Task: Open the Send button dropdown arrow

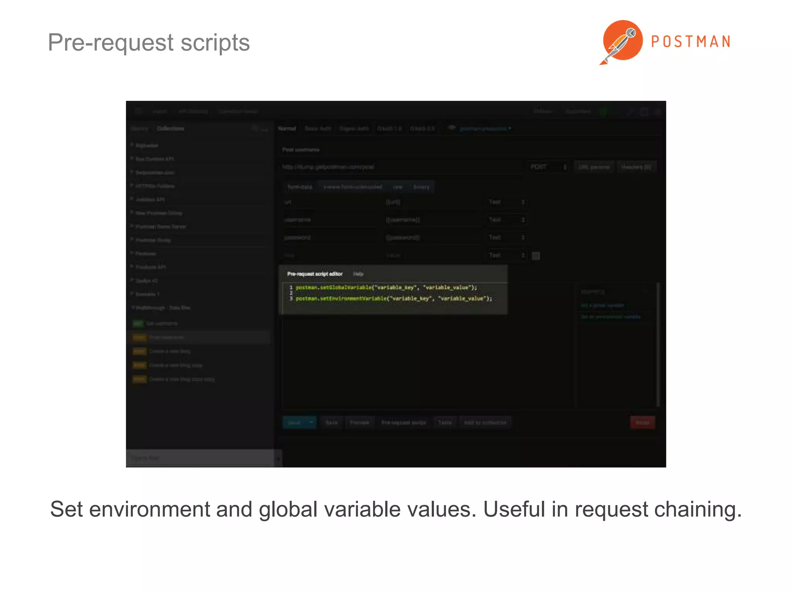Action: 312,422
